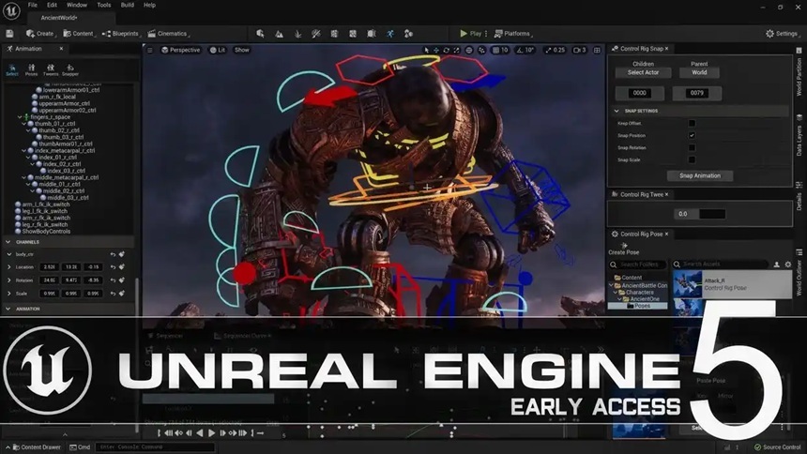Expand the Location channel row
This screenshot has height=454, width=807.
[8, 267]
